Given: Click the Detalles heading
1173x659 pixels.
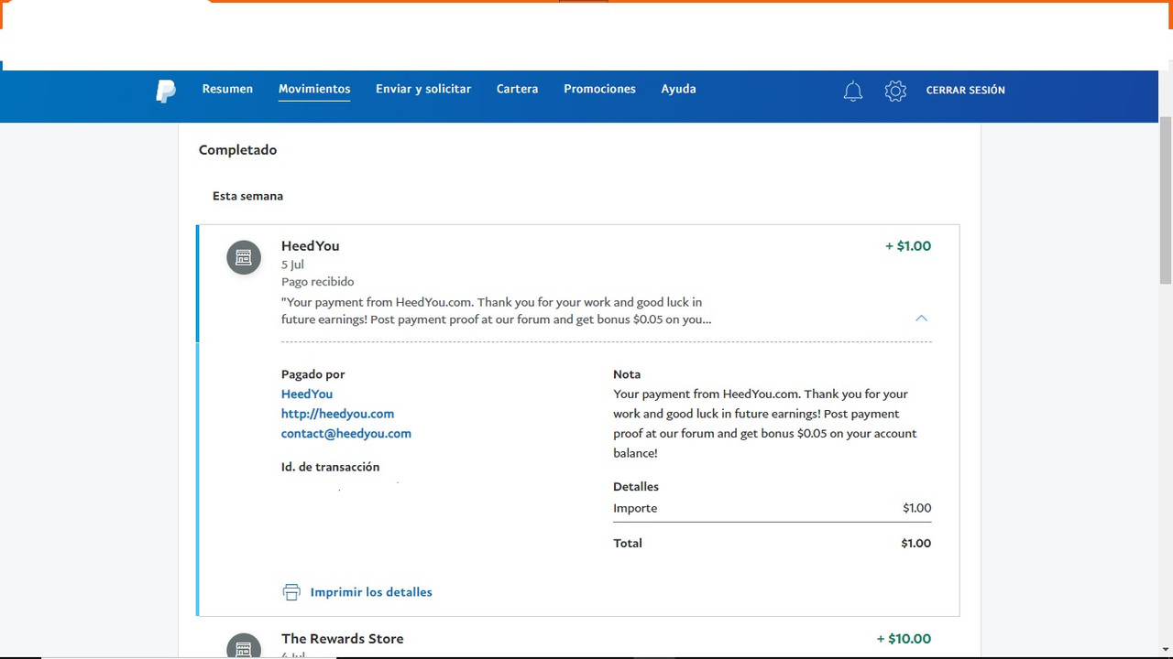Looking at the screenshot, I should (x=636, y=487).
